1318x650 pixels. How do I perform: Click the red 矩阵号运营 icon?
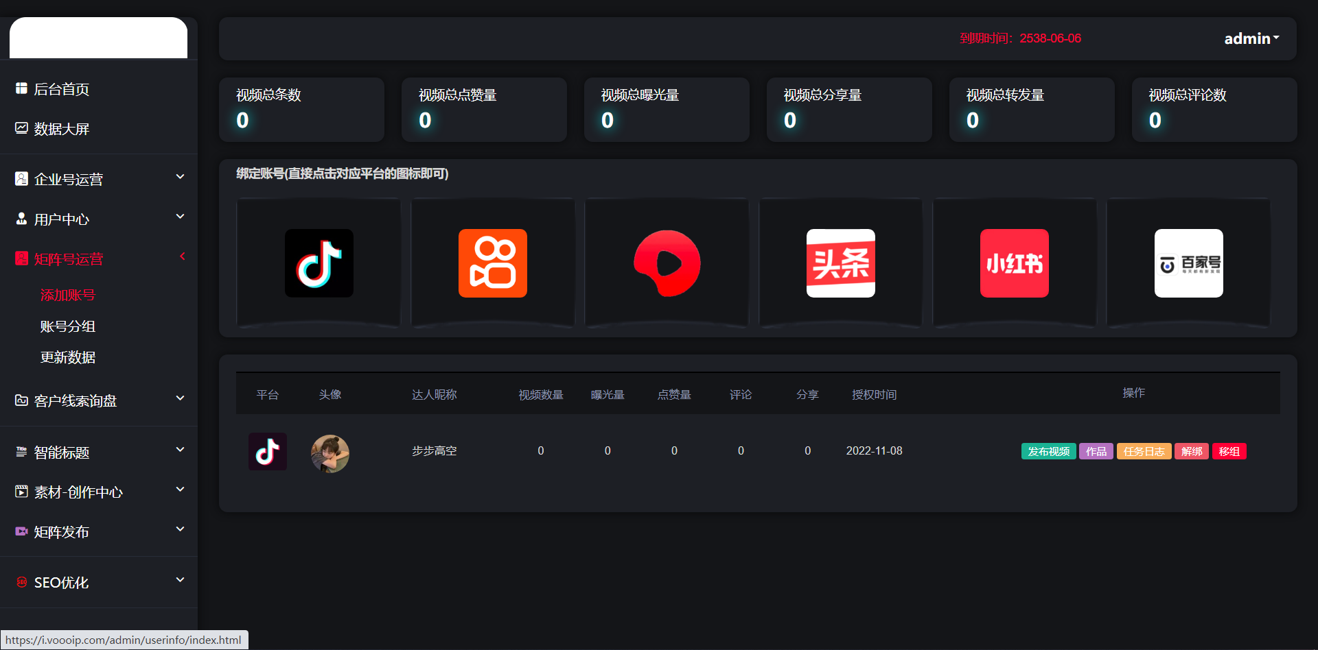[21, 258]
